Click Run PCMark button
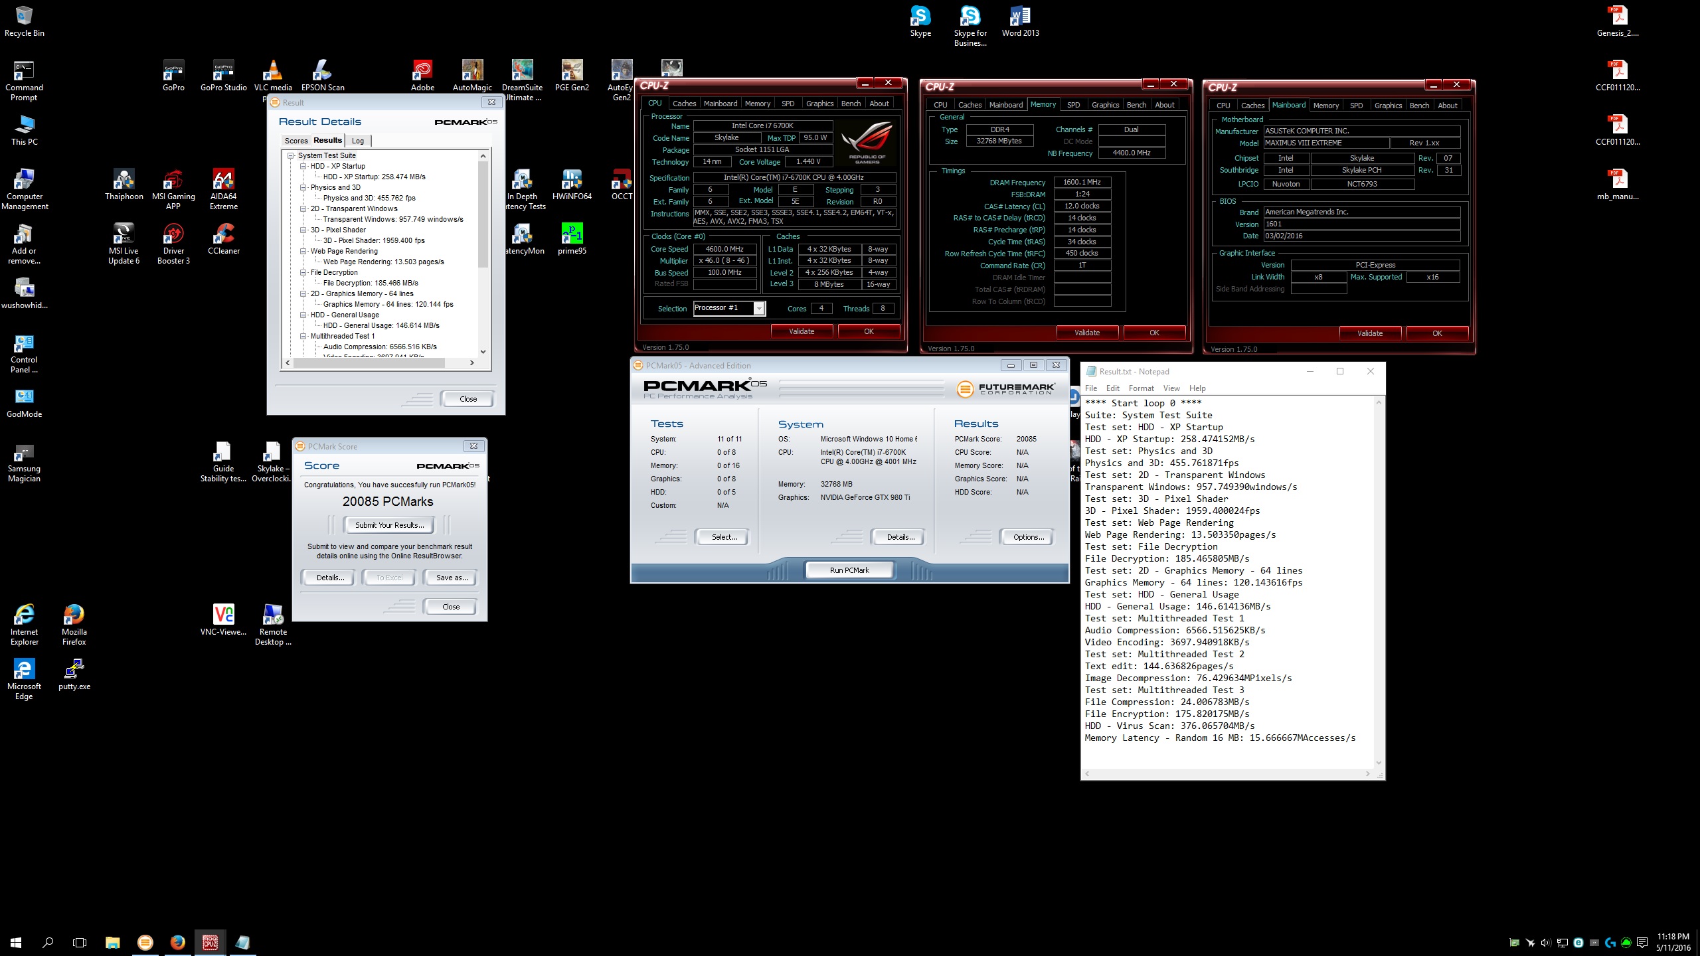 (x=849, y=570)
